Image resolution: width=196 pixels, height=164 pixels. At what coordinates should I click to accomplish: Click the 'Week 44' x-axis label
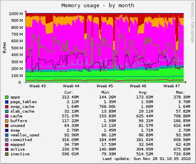71,86
